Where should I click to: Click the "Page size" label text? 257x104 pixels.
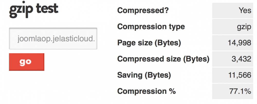tap(134, 43)
